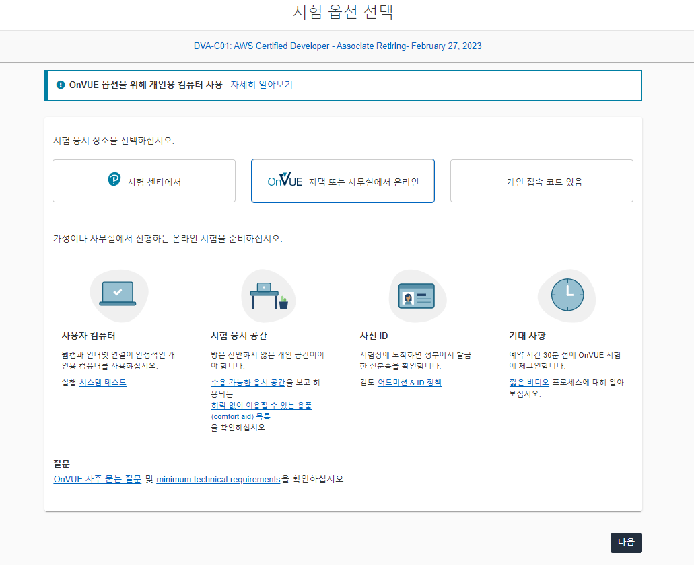The height and width of the screenshot is (565, 694).
Task: Open the comfort aid 목록 link
Action: [262, 411]
